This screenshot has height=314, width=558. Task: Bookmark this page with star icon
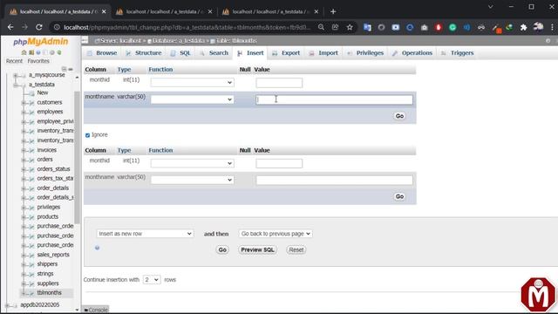tap(350, 27)
